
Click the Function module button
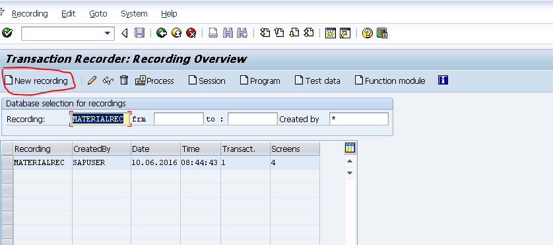(x=390, y=81)
